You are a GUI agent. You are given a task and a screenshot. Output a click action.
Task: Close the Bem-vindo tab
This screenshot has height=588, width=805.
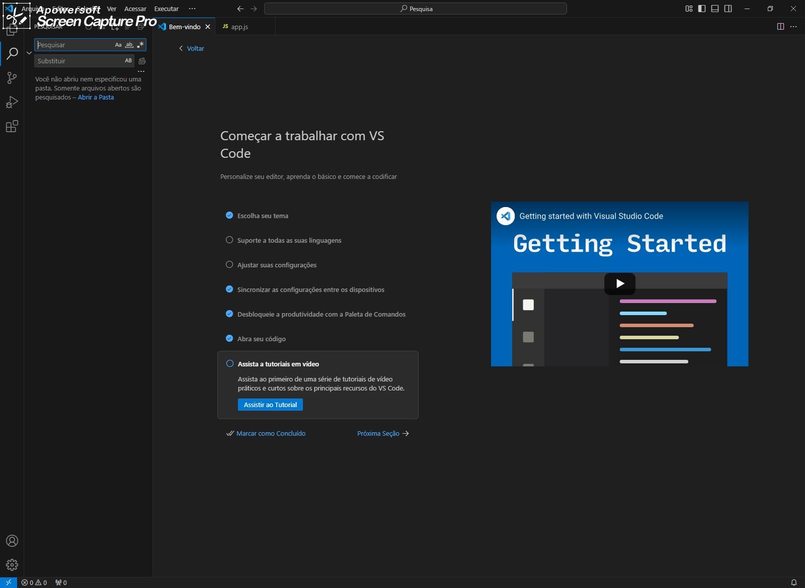point(208,27)
